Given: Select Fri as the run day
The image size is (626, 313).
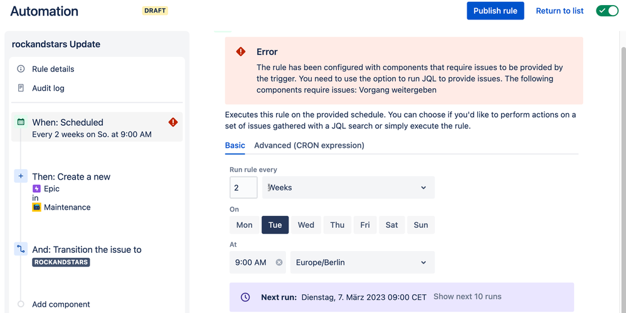Looking at the screenshot, I should 365,225.
